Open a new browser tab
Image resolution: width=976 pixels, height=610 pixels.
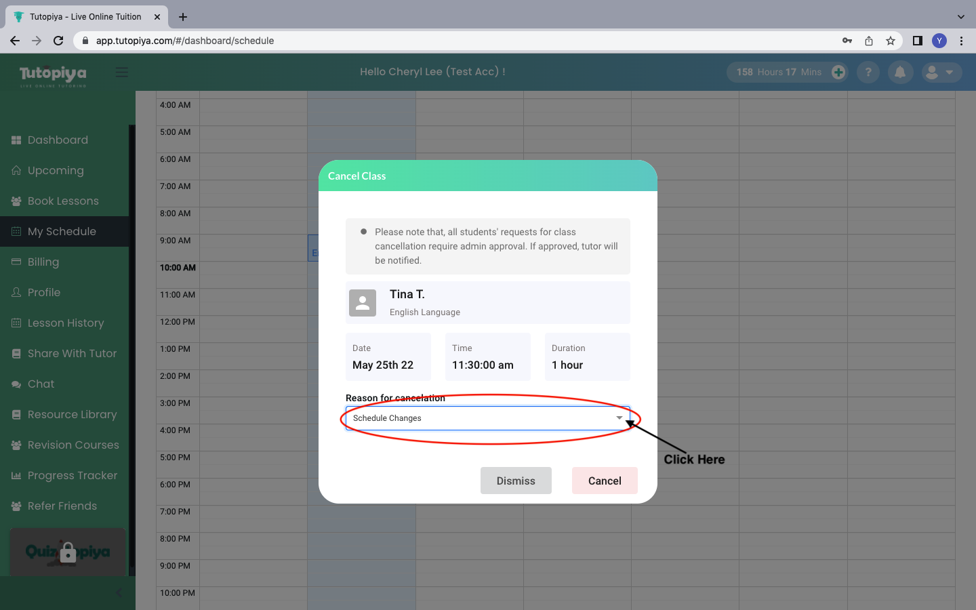click(x=183, y=17)
